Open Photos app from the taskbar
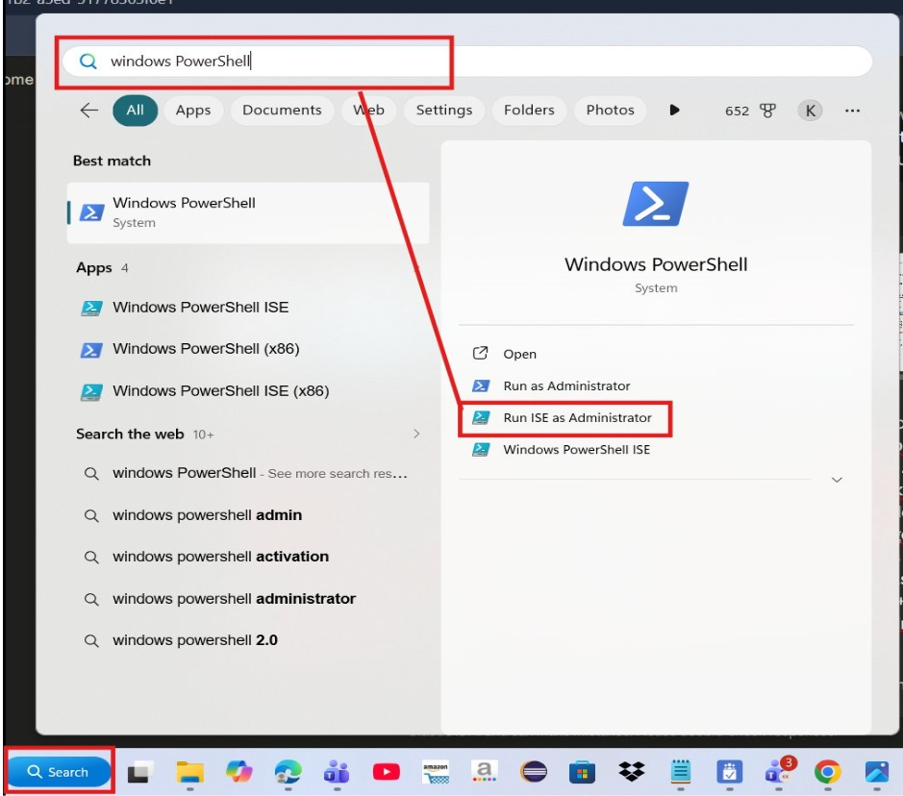This screenshot has height=796, width=903. 876,772
